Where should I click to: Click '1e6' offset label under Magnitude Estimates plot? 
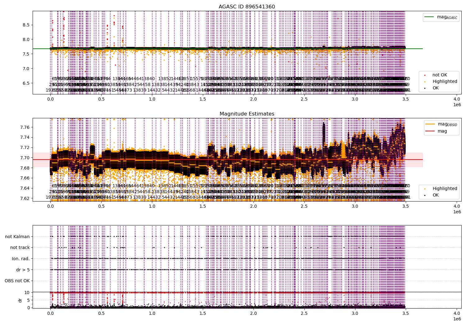click(x=457, y=212)
